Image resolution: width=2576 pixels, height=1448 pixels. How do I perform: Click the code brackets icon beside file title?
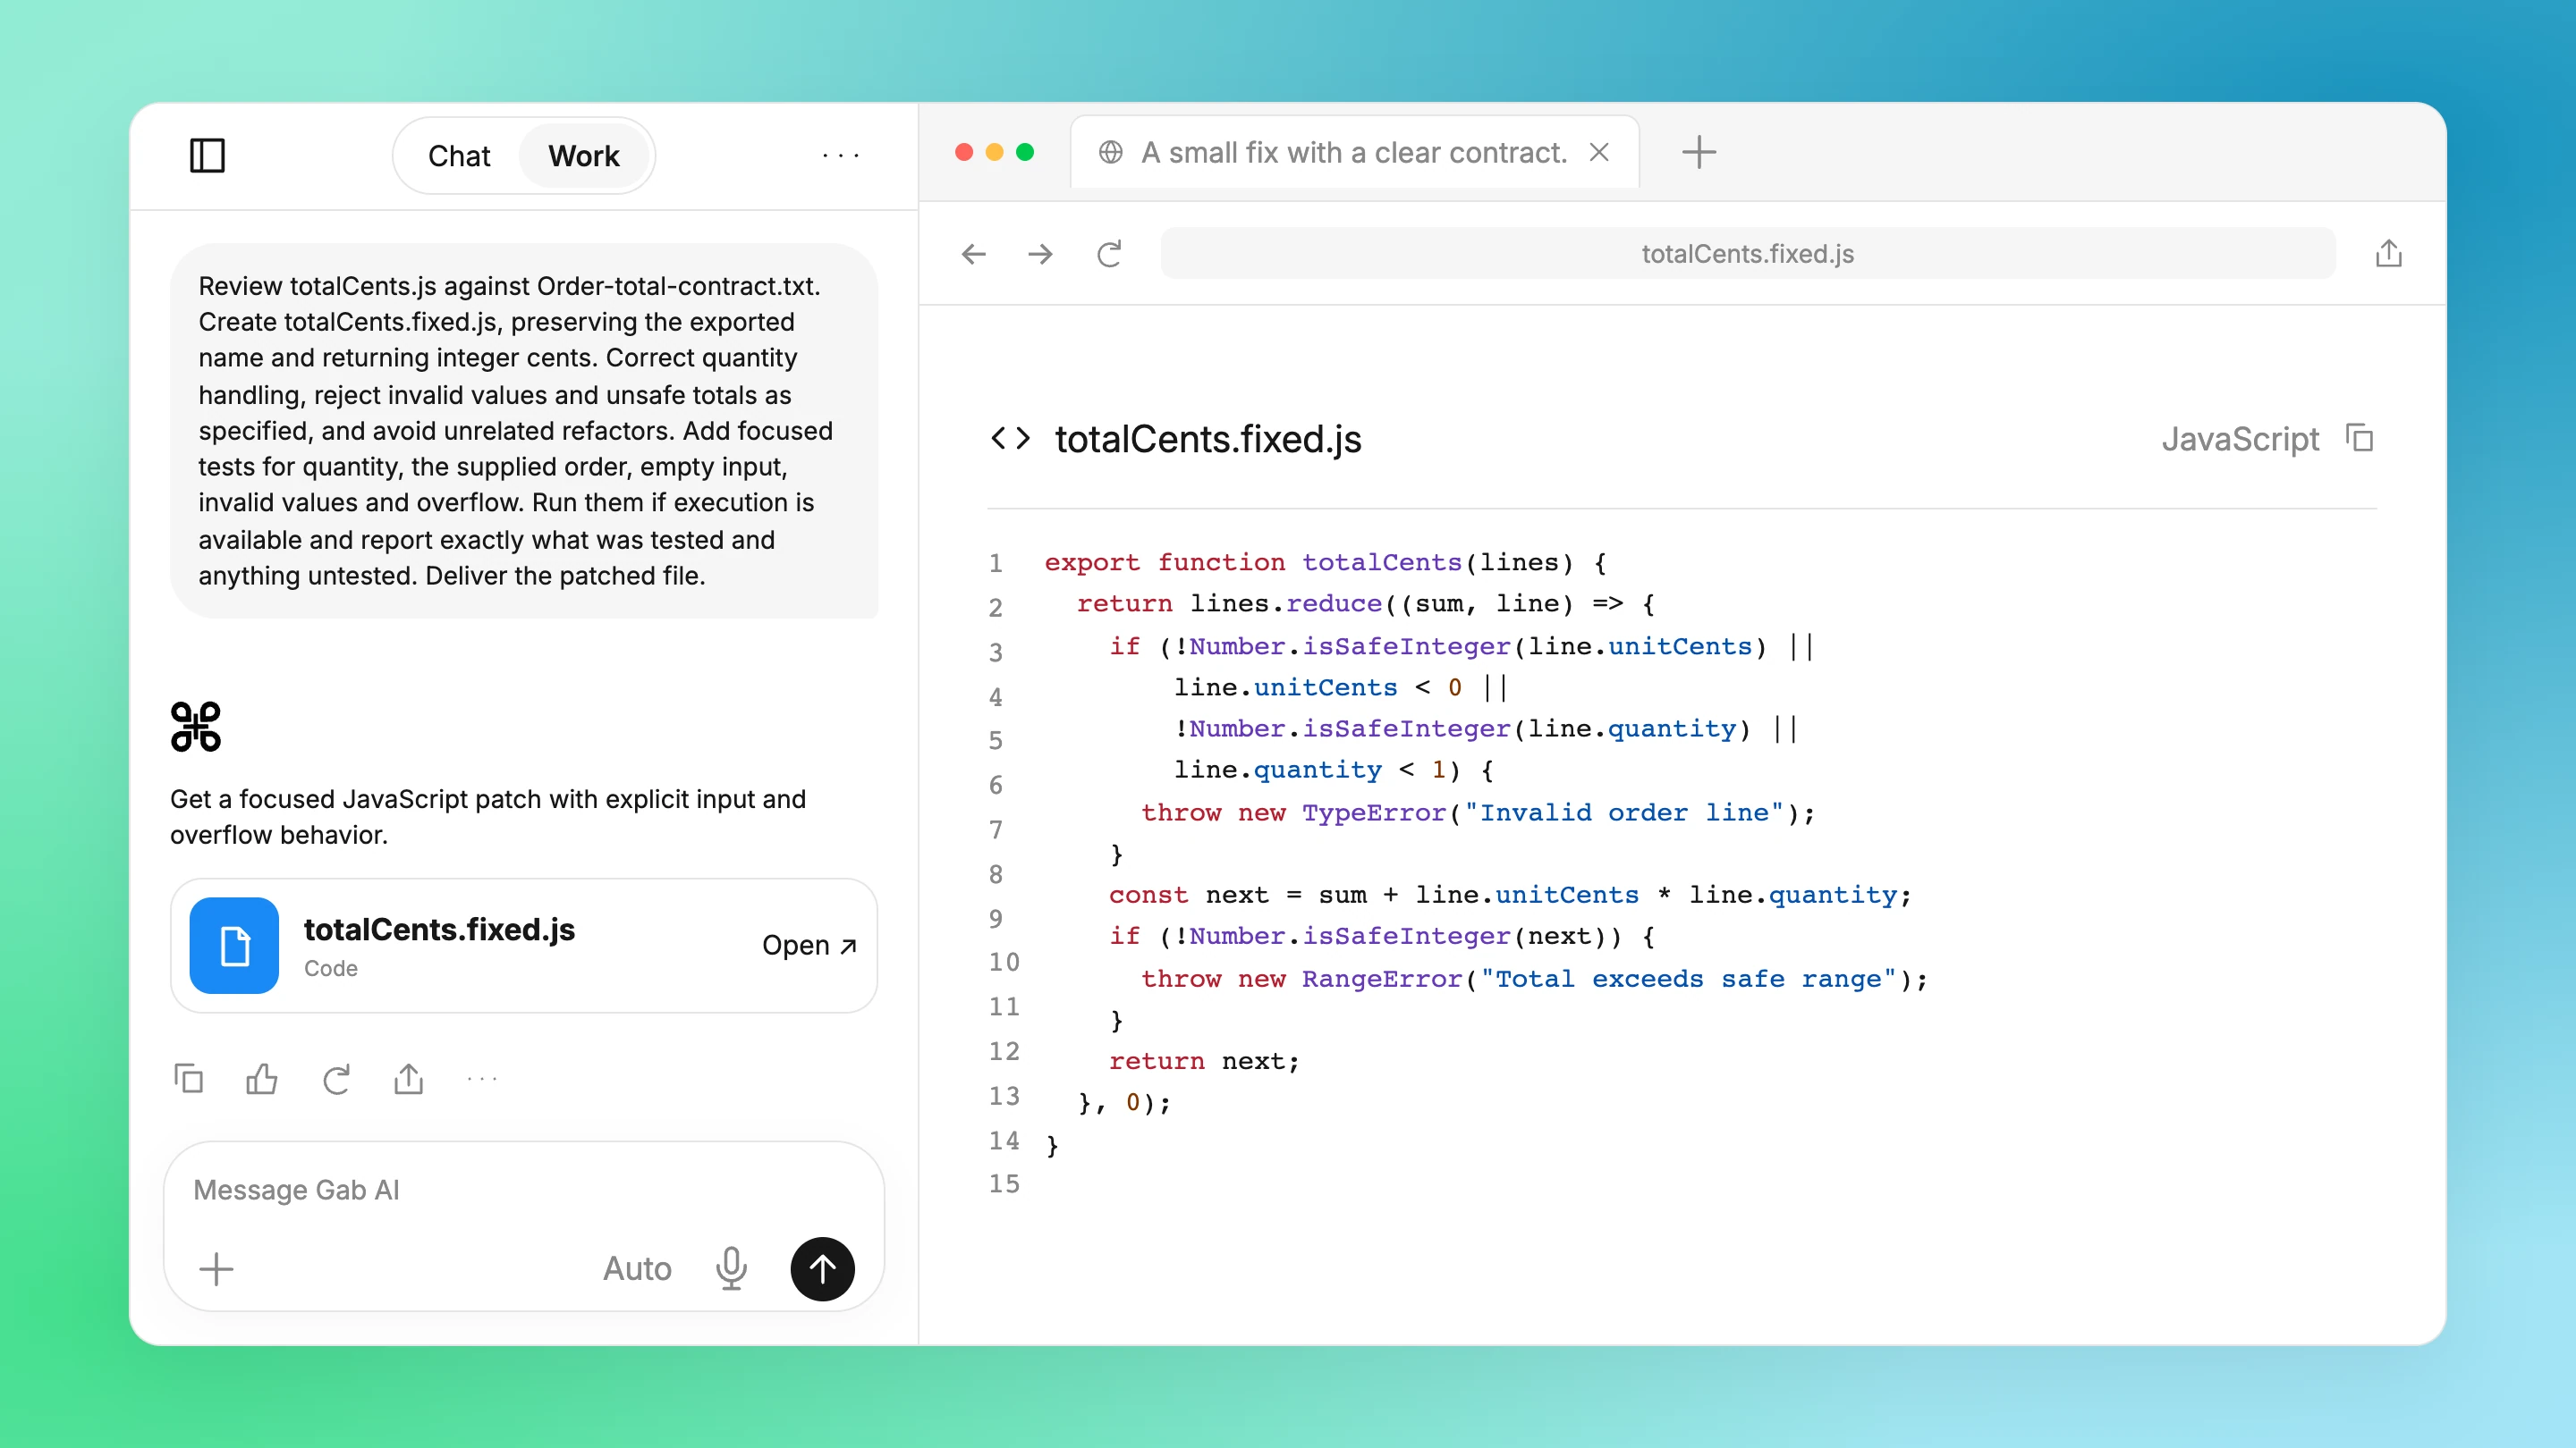1010,439
